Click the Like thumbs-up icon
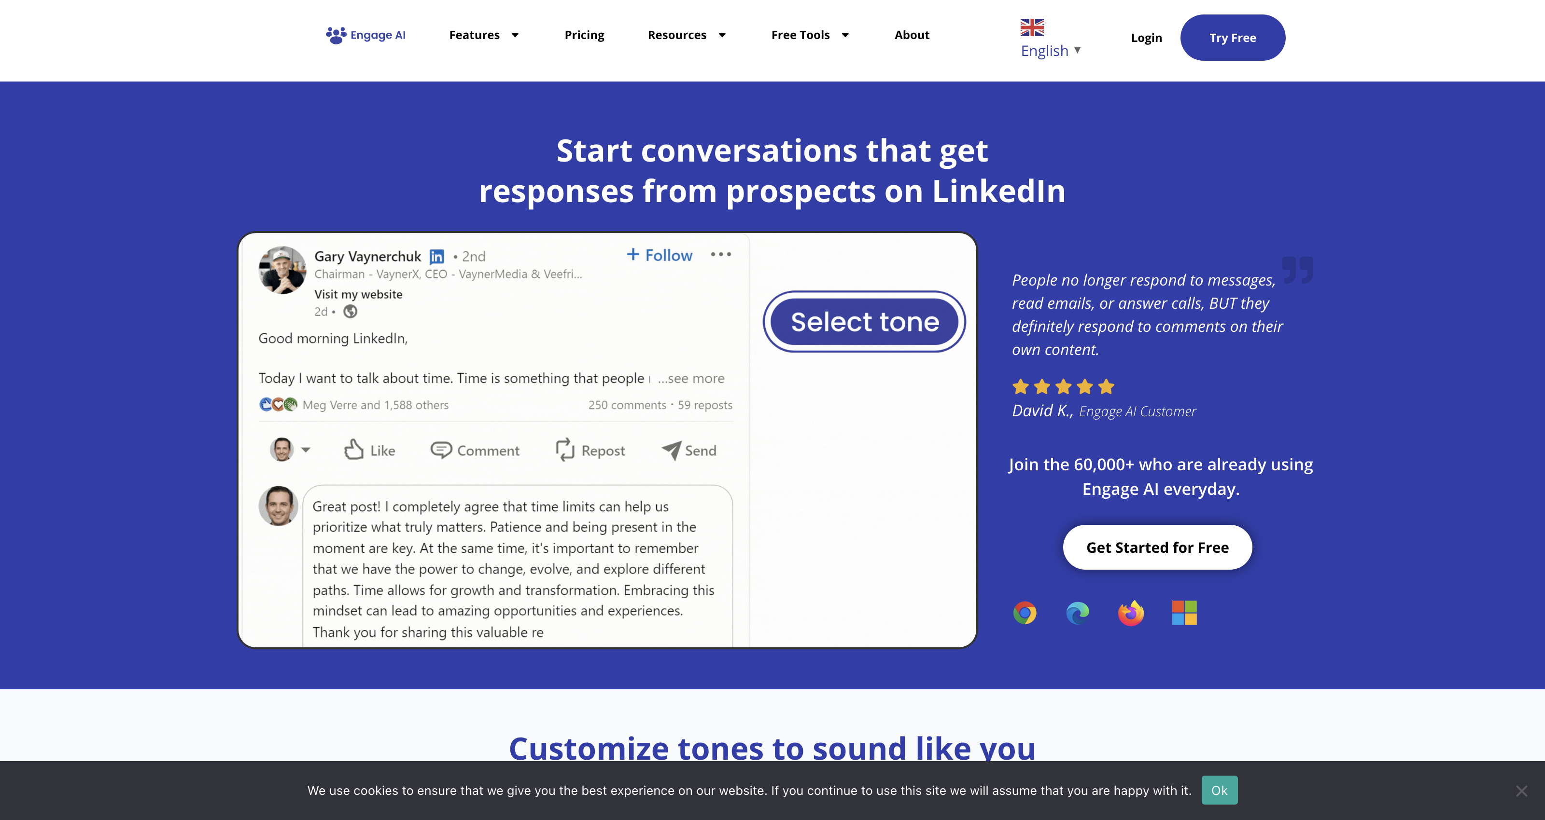The width and height of the screenshot is (1545, 820). tap(354, 450)
